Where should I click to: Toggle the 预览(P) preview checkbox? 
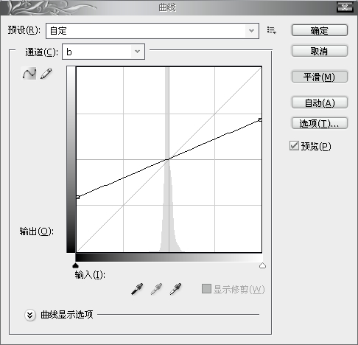click(x=294, y=146)
